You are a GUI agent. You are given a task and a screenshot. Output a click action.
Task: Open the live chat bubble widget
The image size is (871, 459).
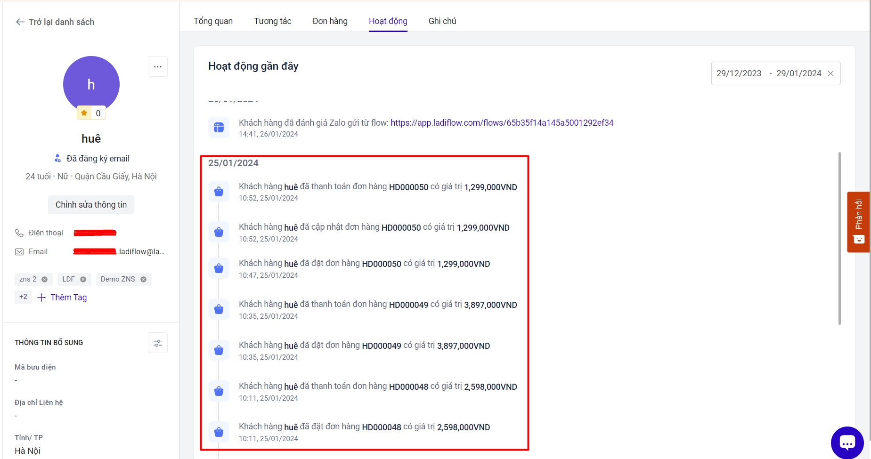point(847,443)
